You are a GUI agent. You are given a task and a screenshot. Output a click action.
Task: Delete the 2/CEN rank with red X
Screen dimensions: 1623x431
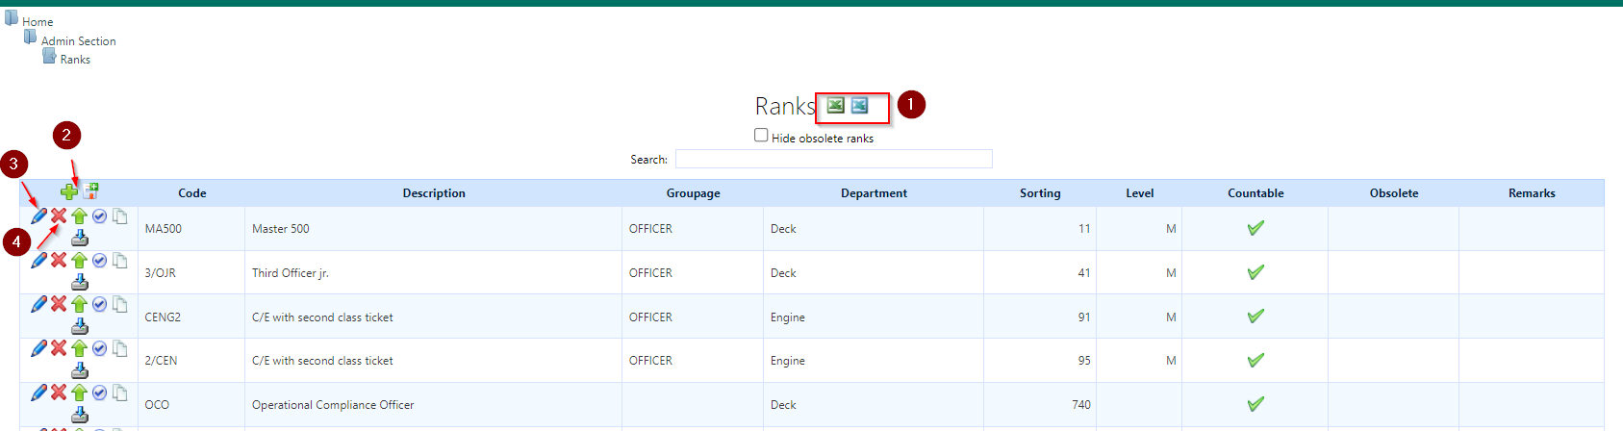[x=59, y=348]
